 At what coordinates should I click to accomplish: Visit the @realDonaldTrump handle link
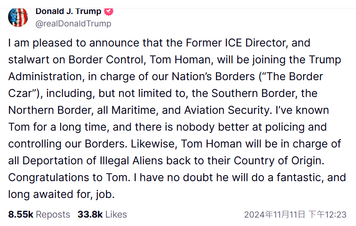pos(73,24)
